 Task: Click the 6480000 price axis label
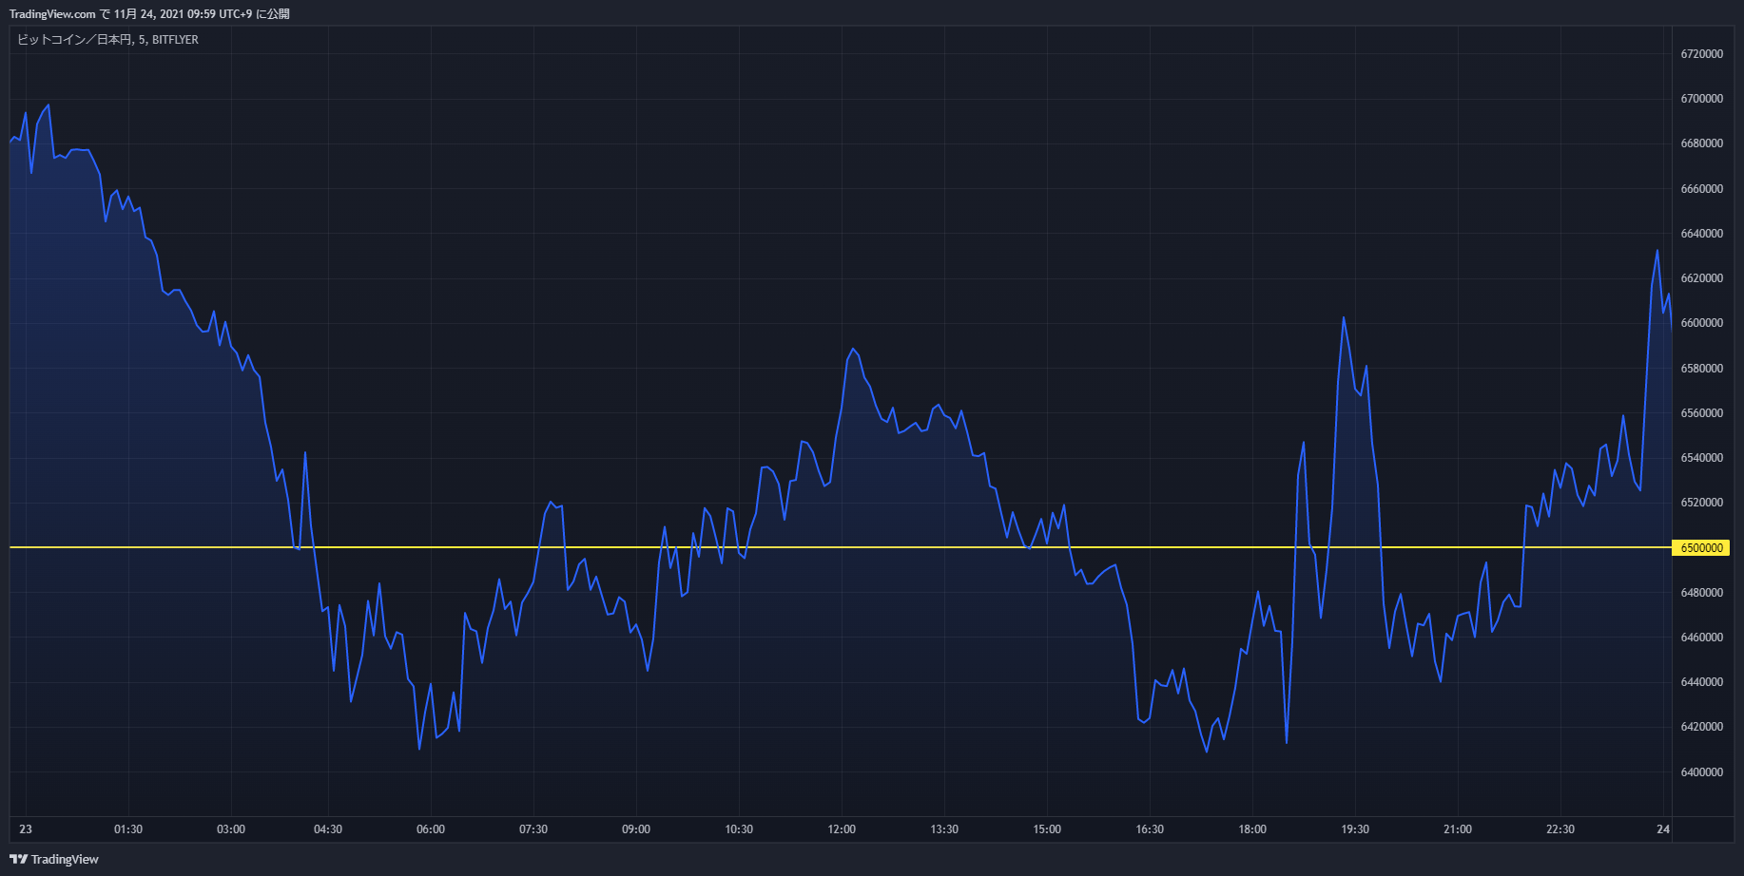point(1701,593)
